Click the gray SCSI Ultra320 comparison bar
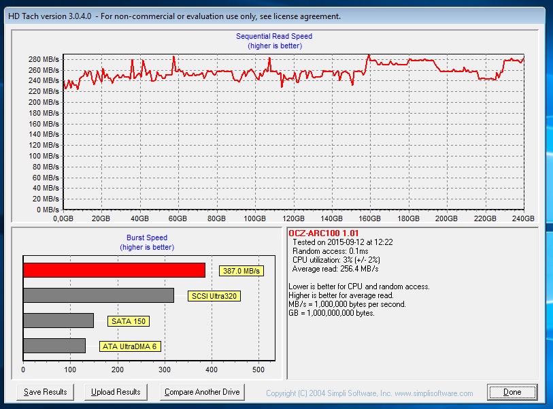553x409 pixels. pyautogui.click(x=99, y=295)
